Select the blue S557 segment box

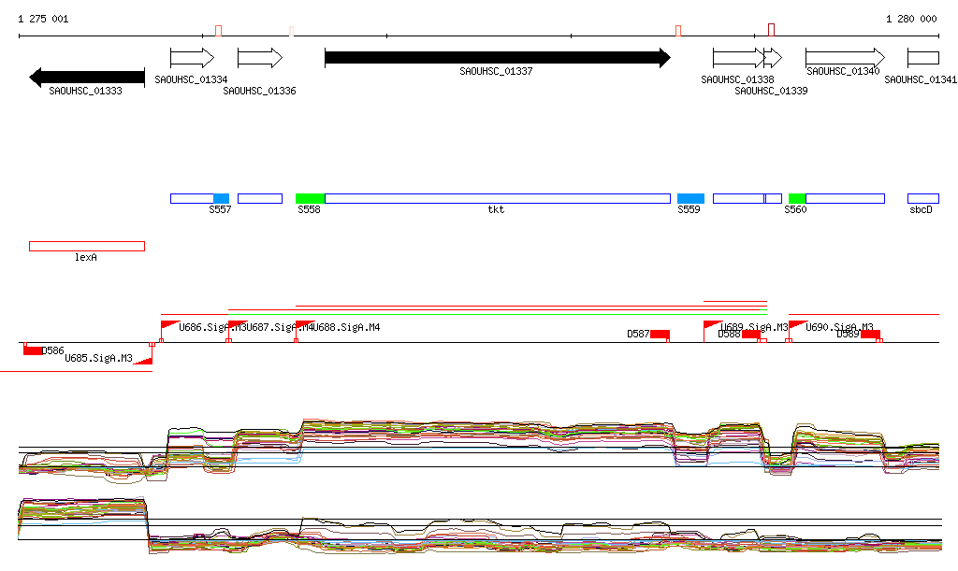221,198
